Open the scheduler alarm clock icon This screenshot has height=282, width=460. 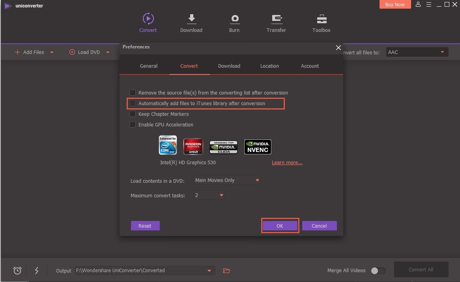(17, 270)
